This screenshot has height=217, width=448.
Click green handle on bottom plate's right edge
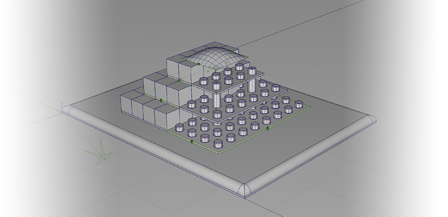267,128
